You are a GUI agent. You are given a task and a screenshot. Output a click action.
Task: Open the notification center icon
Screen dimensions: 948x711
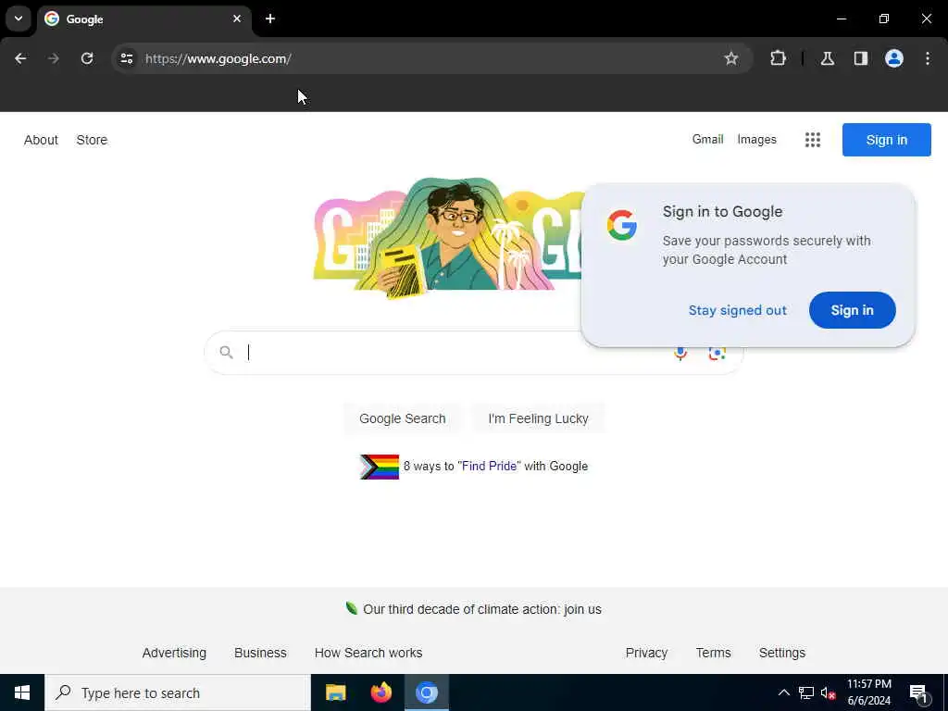(918, 693)
